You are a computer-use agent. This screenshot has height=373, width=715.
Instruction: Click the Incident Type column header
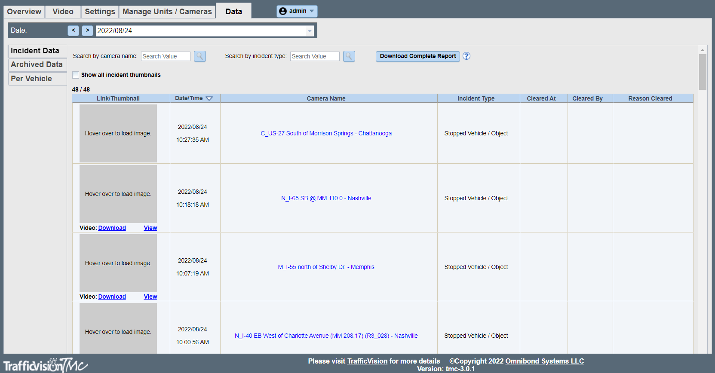click(479, 98)
